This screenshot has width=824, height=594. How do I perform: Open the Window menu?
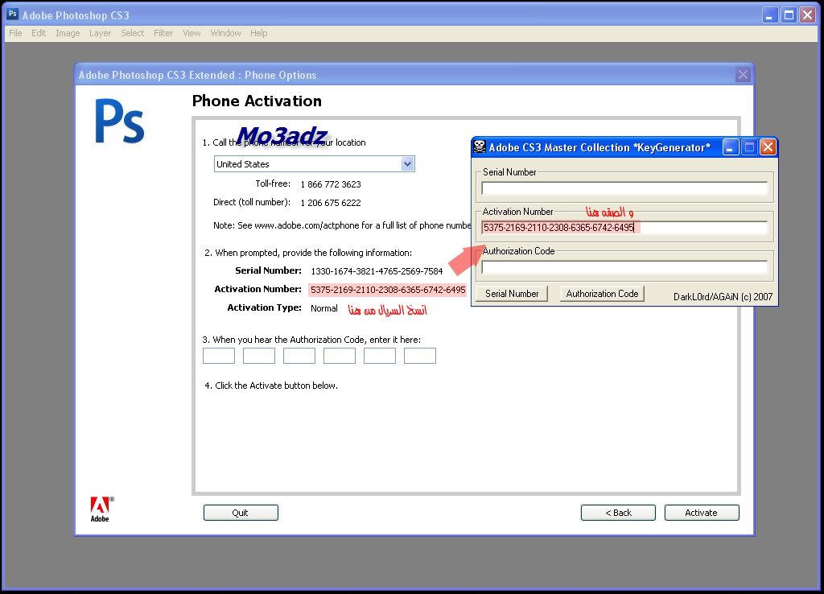tap(225, 33)
